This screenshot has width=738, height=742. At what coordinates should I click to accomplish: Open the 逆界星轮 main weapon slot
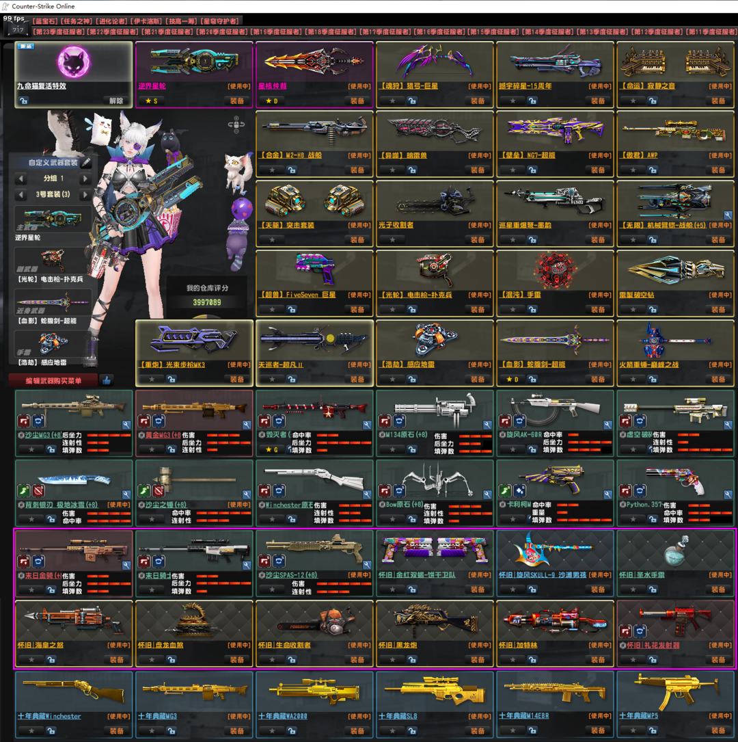coord(53,220)
